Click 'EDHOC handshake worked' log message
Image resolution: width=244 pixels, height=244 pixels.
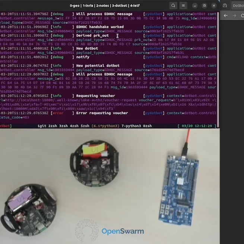100,27
